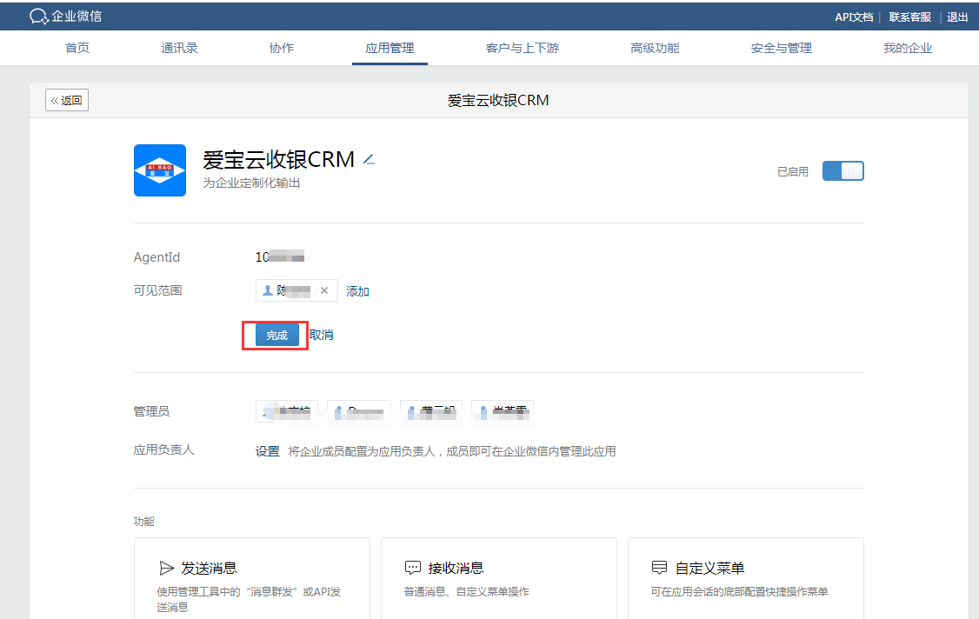Image resolution: width=979 pixels, height=619 pixels.
Task: Open the 接收消息 chat-bubble icon
Action: coord(413,568)
